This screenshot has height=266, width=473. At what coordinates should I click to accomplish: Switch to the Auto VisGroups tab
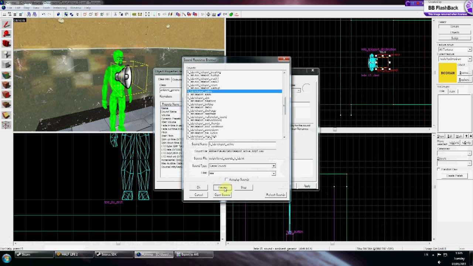[452, 91]
